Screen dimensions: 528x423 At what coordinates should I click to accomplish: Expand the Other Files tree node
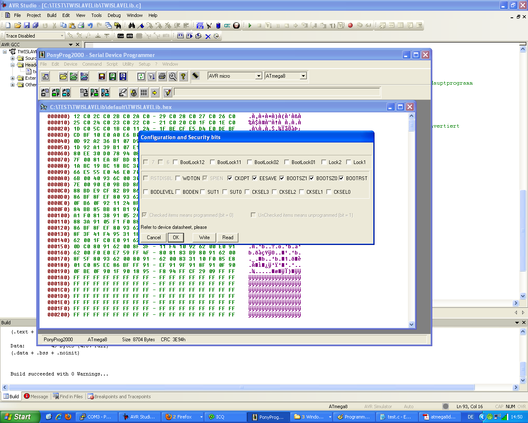point(13,85)
